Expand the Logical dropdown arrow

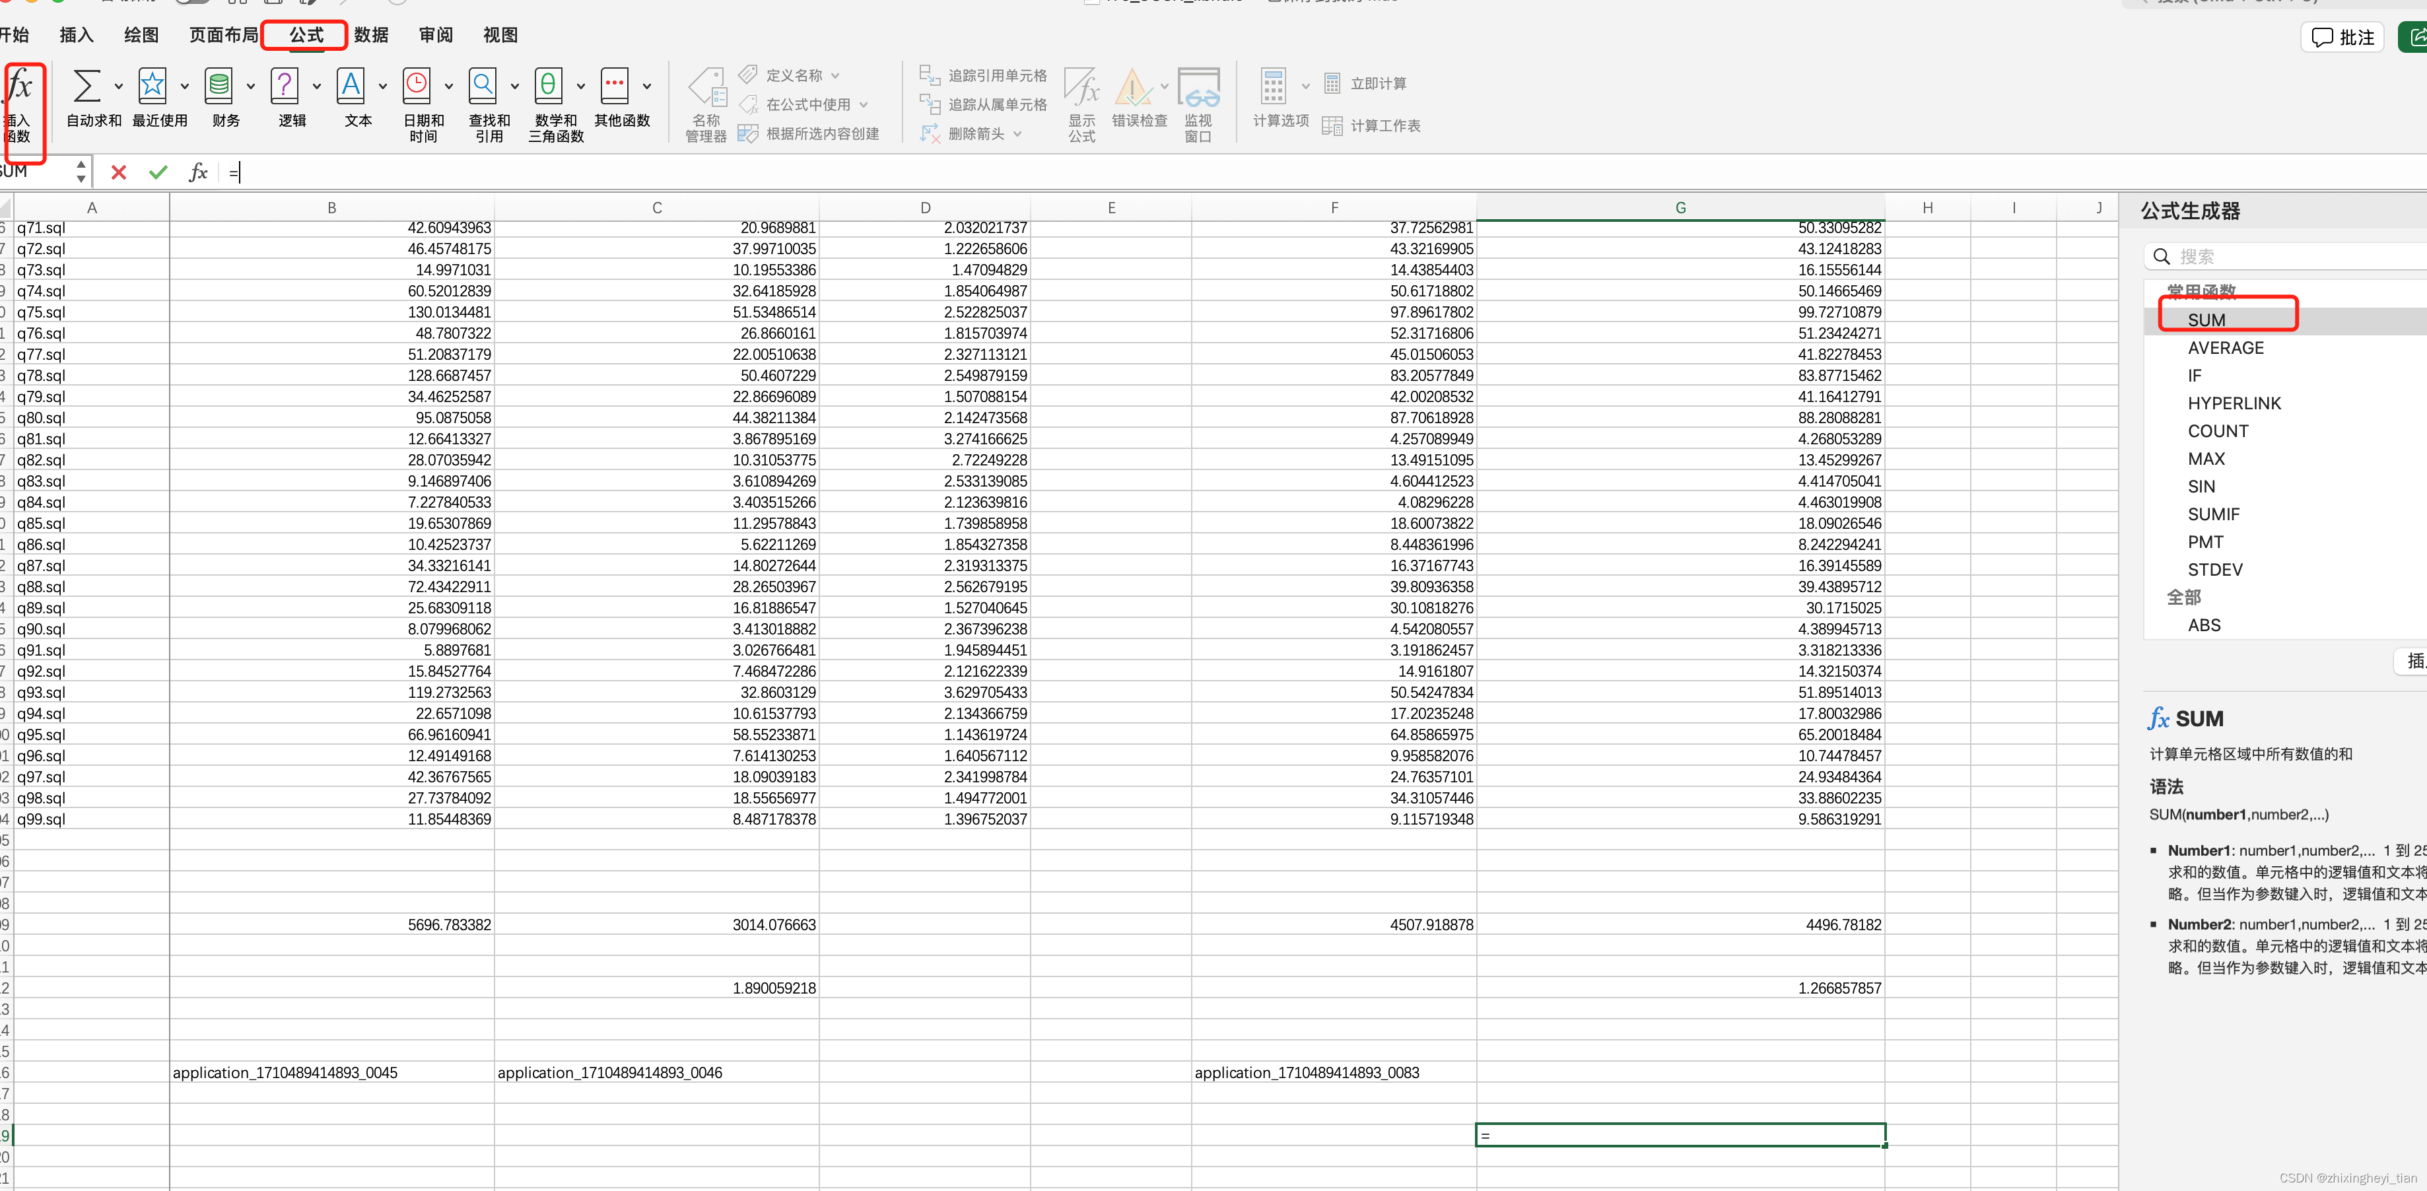pos(316,86)
